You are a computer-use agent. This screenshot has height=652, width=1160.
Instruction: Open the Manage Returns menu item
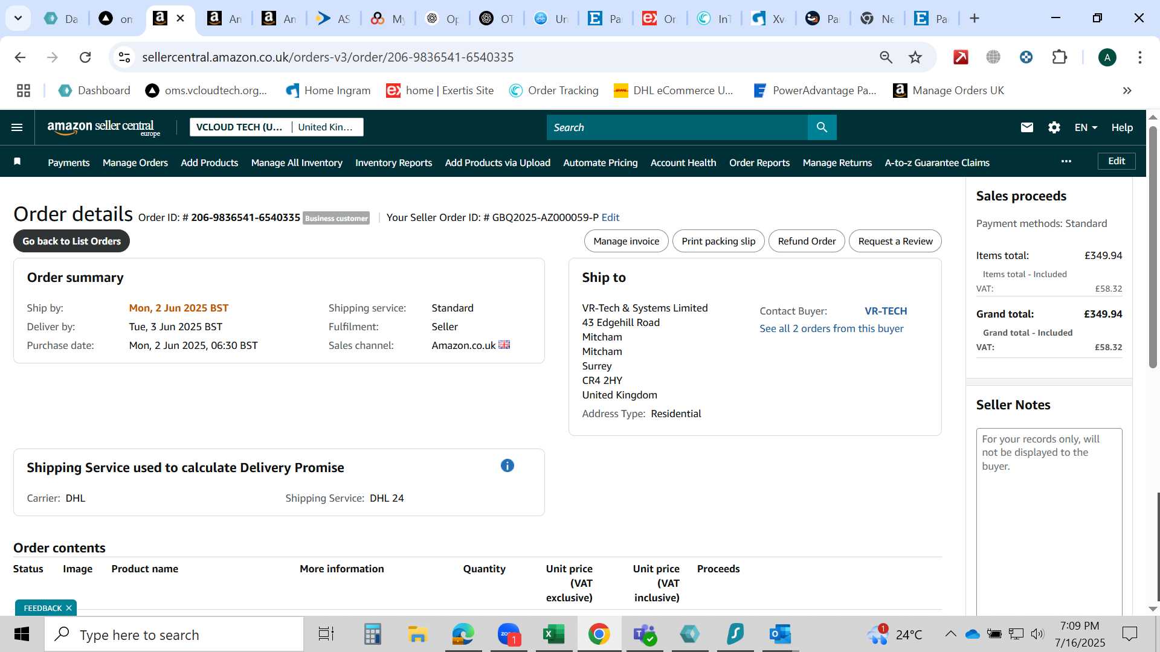837,162
